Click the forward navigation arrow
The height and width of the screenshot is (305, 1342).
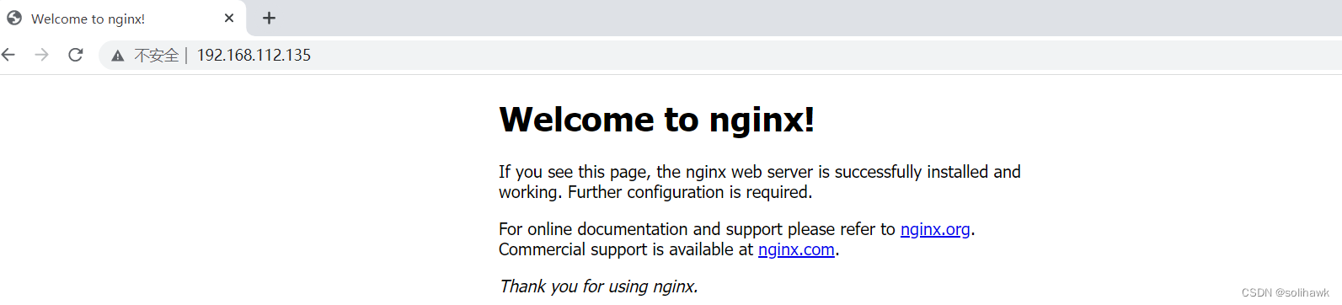(41, 55)
